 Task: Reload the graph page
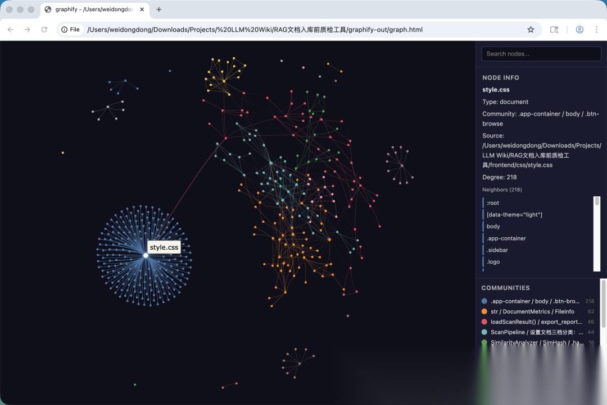coord(44,29)
